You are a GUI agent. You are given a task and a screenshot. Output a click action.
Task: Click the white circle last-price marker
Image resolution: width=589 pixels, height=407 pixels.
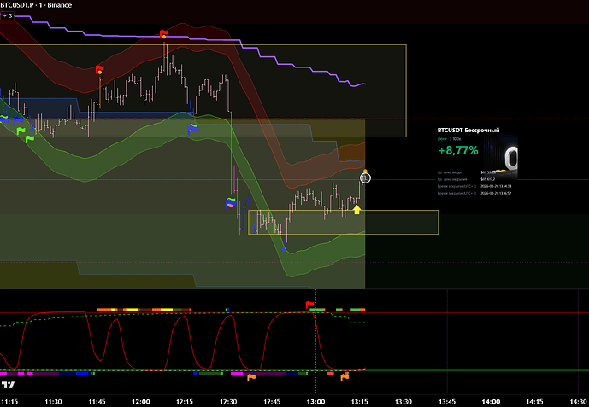coord(366,177)
